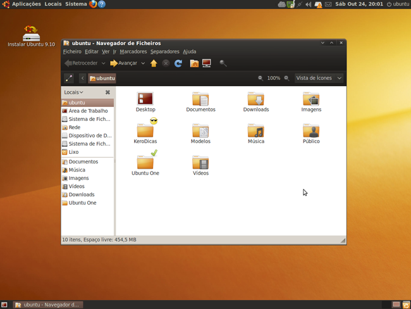
Task: Click the Retroceder back button
Action: [x=82, y=63]
